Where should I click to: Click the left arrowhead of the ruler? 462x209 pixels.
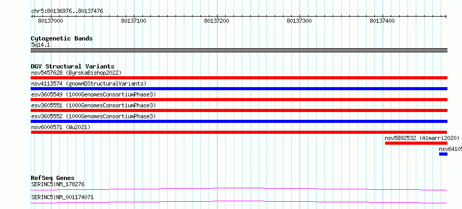pyautogui.click(x=32, y=16)
